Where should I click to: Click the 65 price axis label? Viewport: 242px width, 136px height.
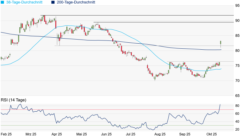pos(237,96)
